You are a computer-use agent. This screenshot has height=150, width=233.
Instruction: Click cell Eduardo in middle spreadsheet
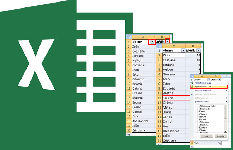[174, 89]
